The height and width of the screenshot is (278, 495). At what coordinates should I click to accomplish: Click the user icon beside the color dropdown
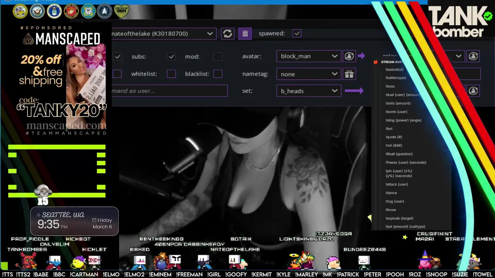[473, 56]
